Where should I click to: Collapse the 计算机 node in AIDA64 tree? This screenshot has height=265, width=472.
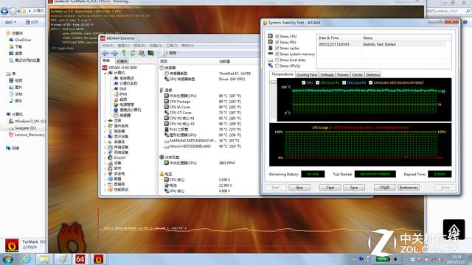coord(105,73)
